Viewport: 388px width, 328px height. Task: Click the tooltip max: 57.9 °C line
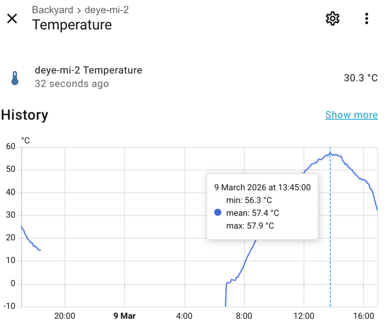pos(250,226)
